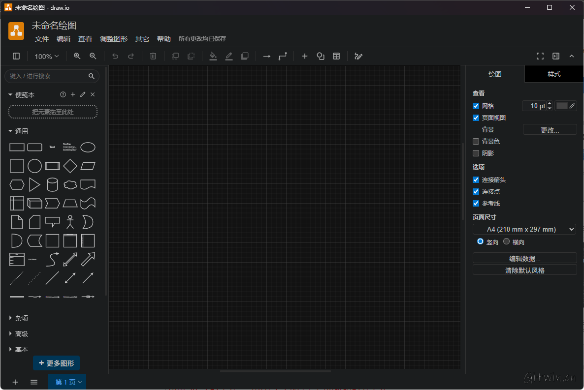Click the 编辑数据... button
The width and height of the screenshot is (584, 390).
pyautogui.click(x=524, y=258)
